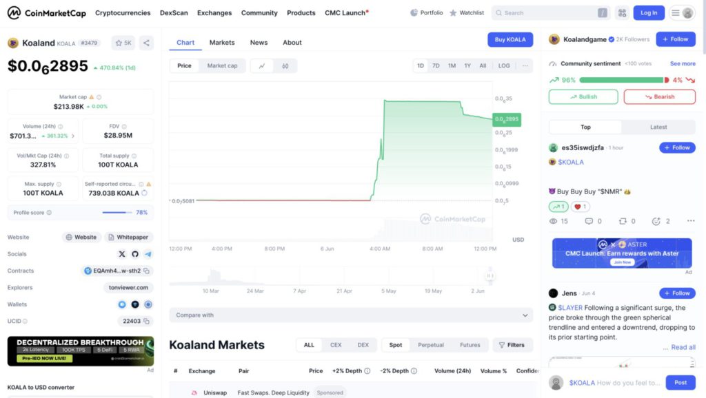Image resolution: width=706 pixels, height=398 pixels.
Task: Filter markets by Perpetual tab
Action: click(x=431, y=345)
